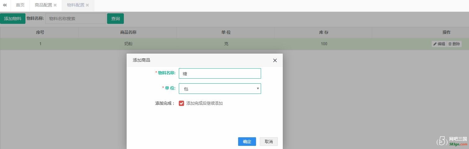Select the 奶粉 cell in the table
Viewport: 469px width, 149px height.
click(128, 44)
